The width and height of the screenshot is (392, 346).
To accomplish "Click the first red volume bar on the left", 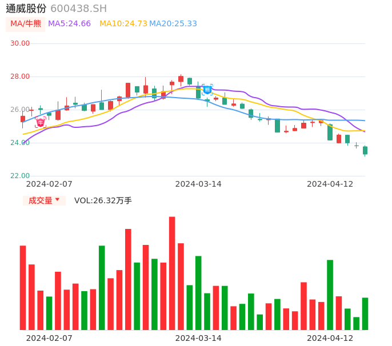I will (x=23, y=288).
